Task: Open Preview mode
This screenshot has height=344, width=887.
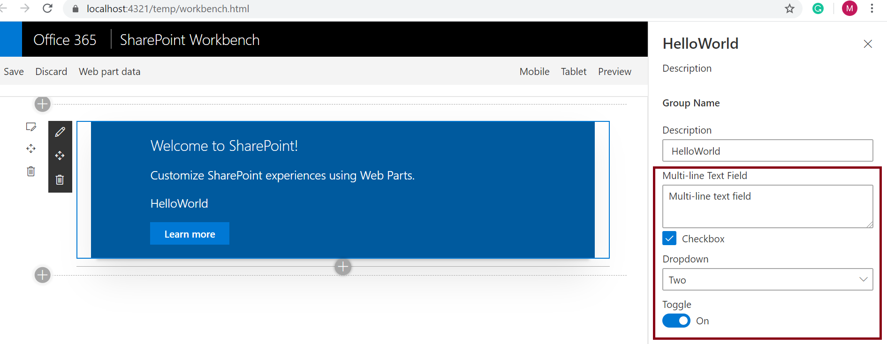Action: pyautogui.click(x=614, y=72)
